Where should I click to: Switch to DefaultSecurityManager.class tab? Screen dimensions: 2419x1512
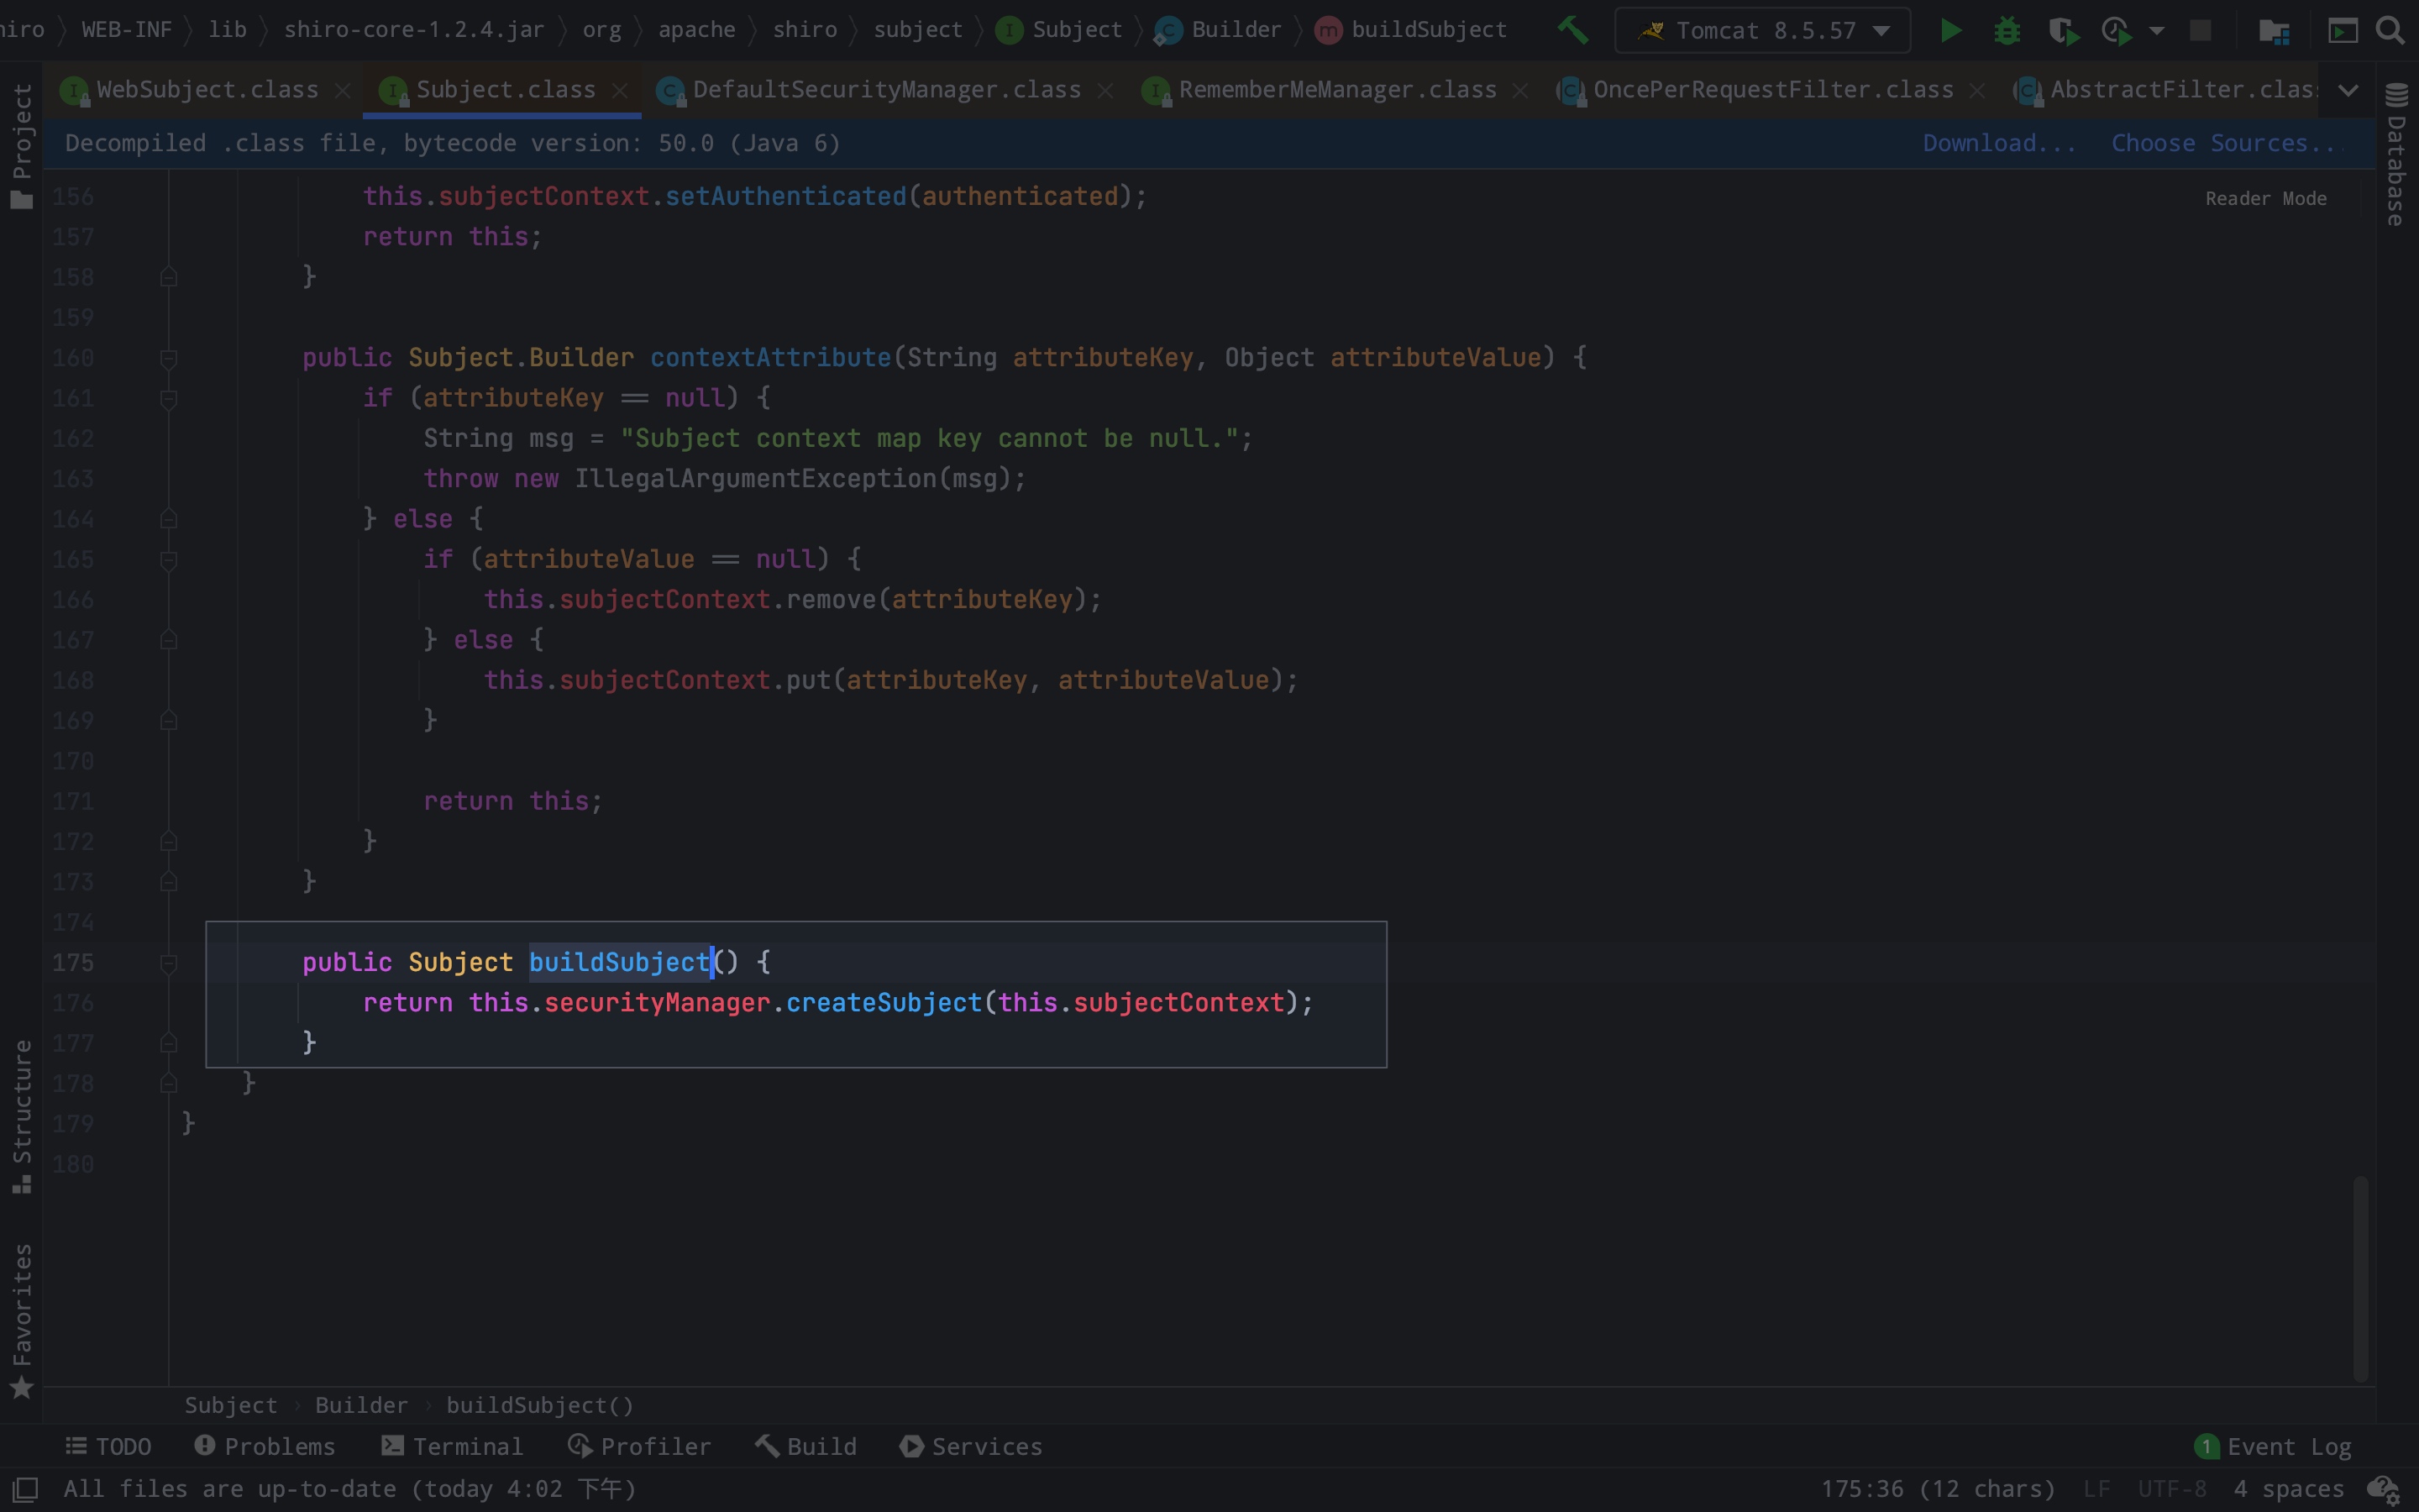click(x=885, y=90)
